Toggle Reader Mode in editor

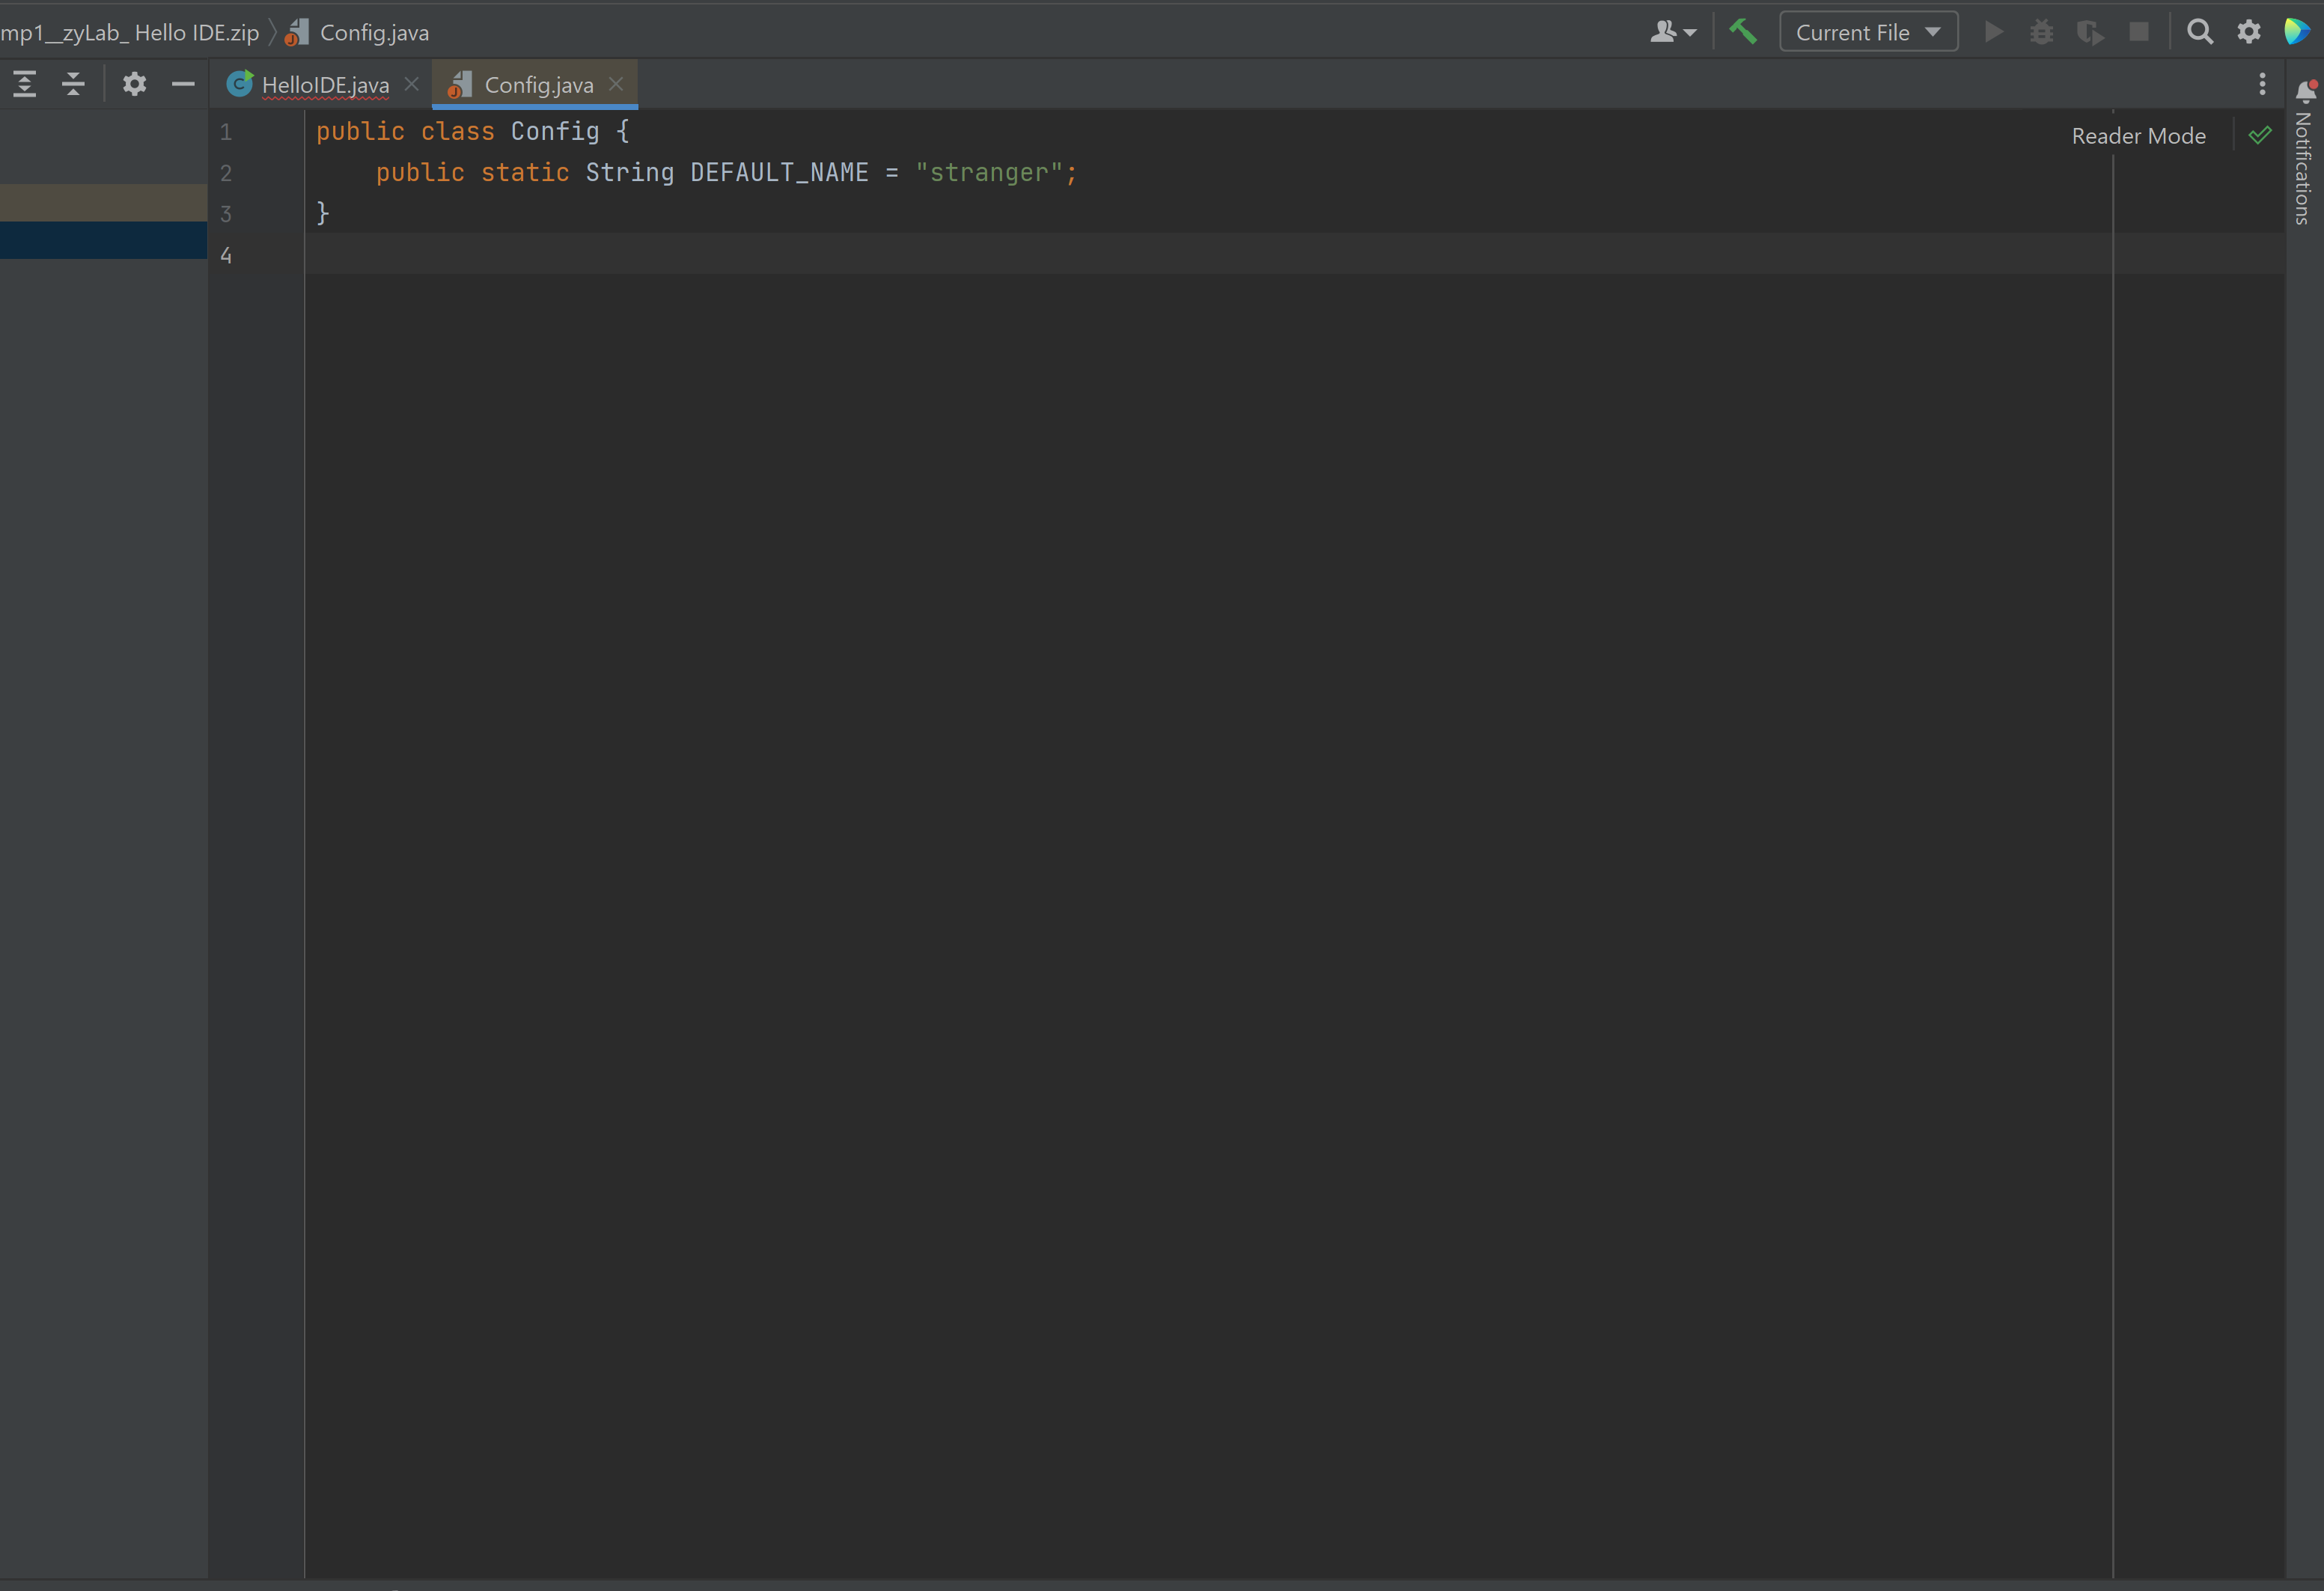[x=2138, y=136]
